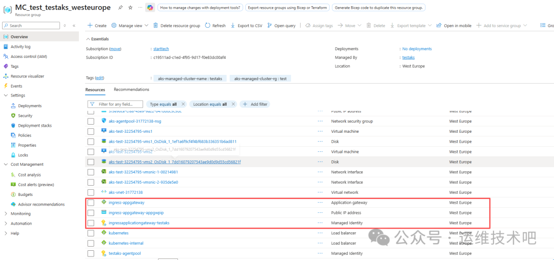Click the subscription move link
Screen dimensions: 554x260
[115, 49]
